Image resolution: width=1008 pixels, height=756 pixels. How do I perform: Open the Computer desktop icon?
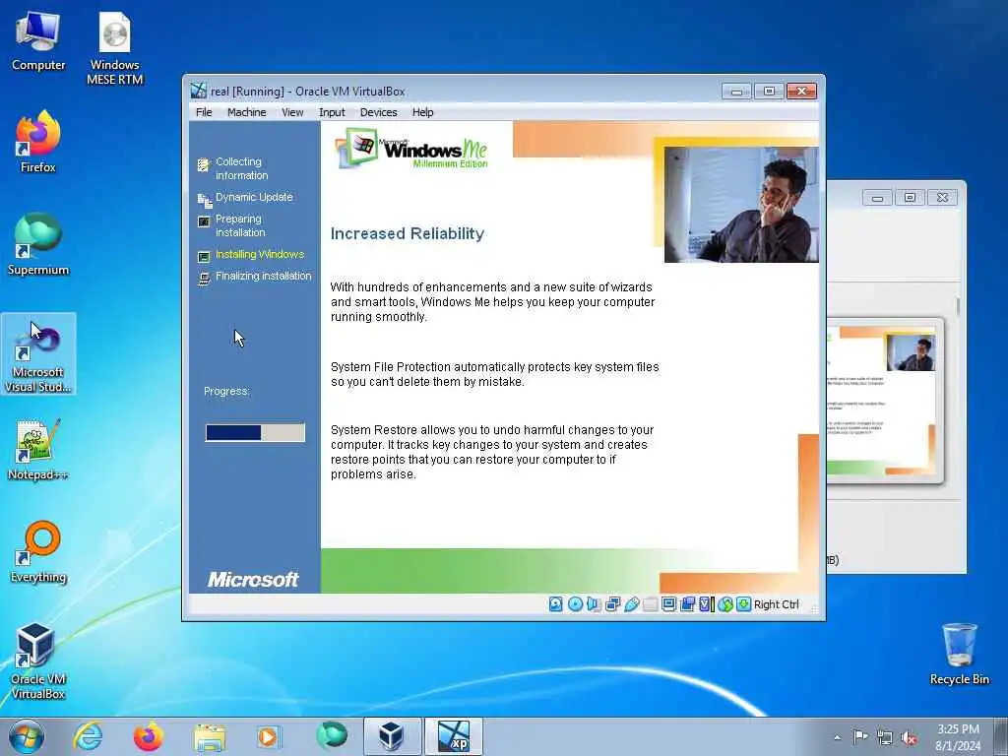(38, 42)
